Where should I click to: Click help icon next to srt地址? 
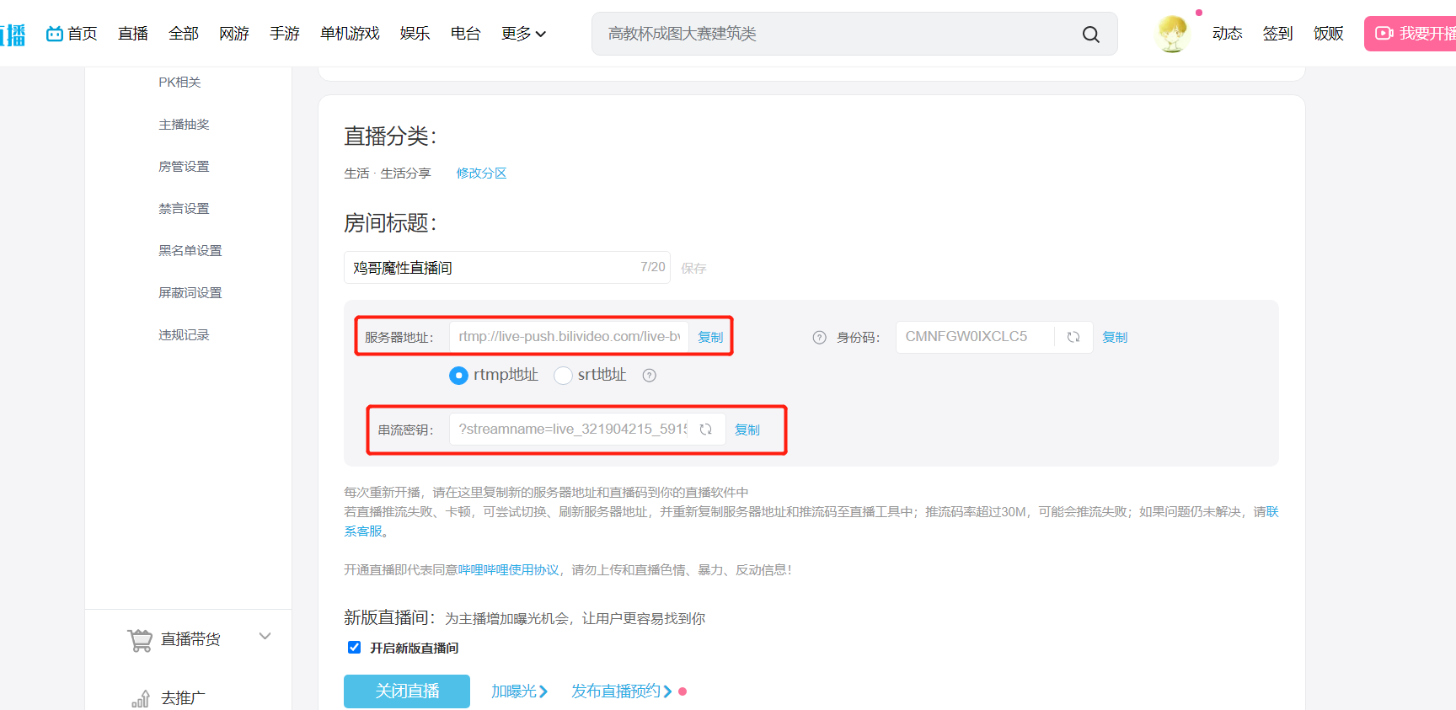pyautogui.click(x=649, y=376)
